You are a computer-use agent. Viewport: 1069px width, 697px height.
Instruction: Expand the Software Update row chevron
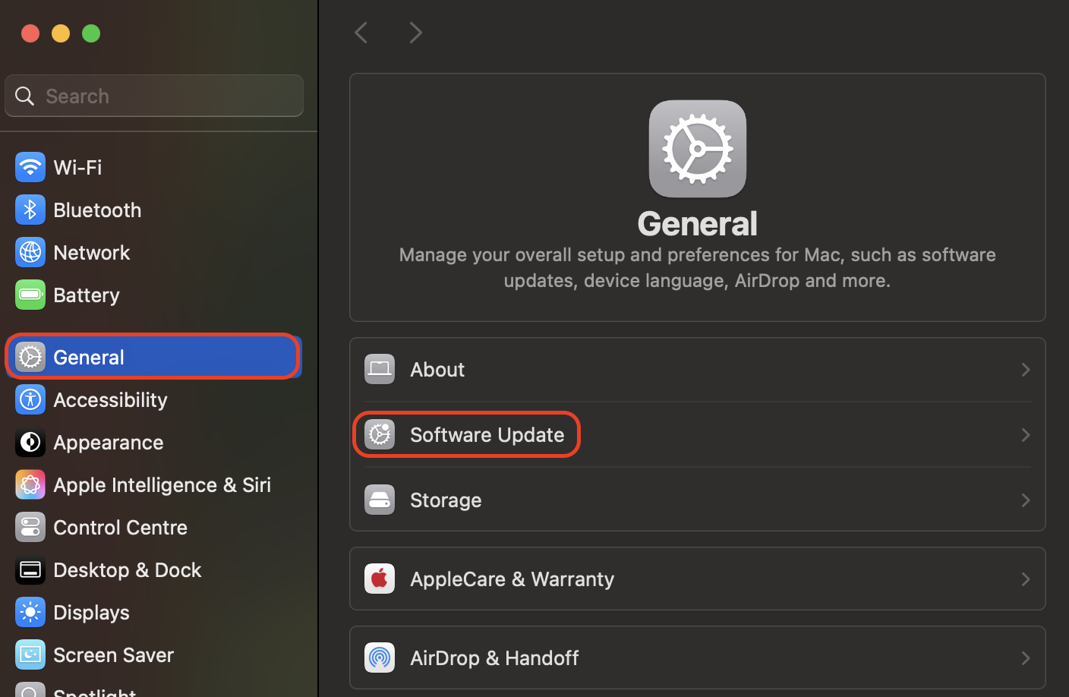click(1025, 434)
